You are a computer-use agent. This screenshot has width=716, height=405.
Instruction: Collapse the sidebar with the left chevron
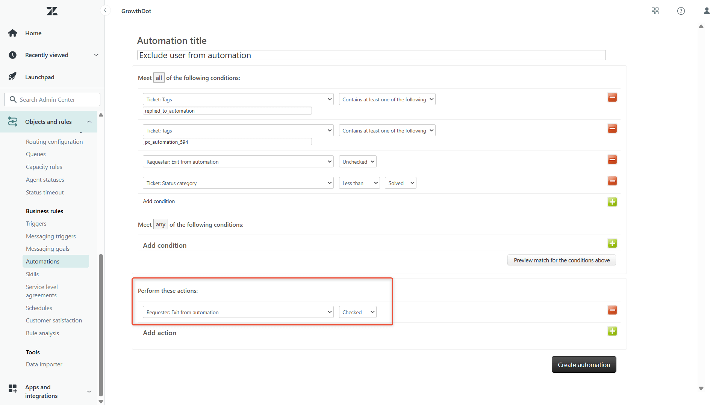(105, 10)
